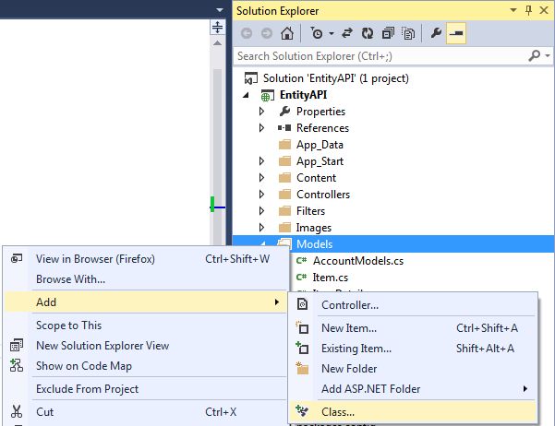Viewport: 555px width, 426px height.
Task: Refresh the Solution Explorer
Action: (x=368, y=33)
